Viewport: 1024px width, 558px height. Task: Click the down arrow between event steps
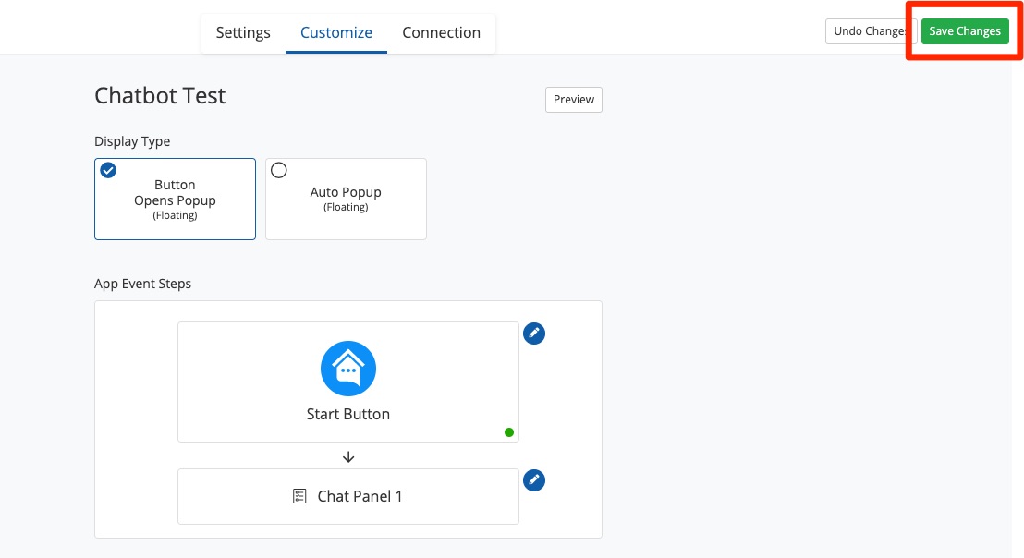click(348, 456)
